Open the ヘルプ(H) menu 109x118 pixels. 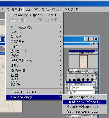point(71,9)
